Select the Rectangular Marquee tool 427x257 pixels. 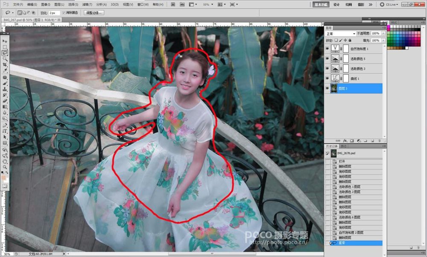[x=5, y=47]
